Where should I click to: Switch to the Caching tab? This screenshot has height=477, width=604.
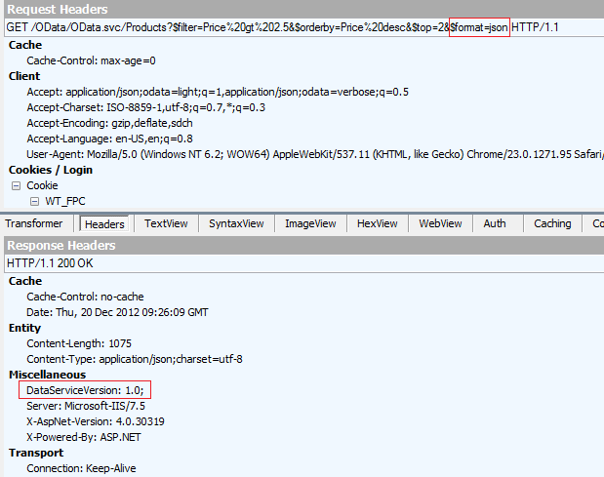point(552,223)
